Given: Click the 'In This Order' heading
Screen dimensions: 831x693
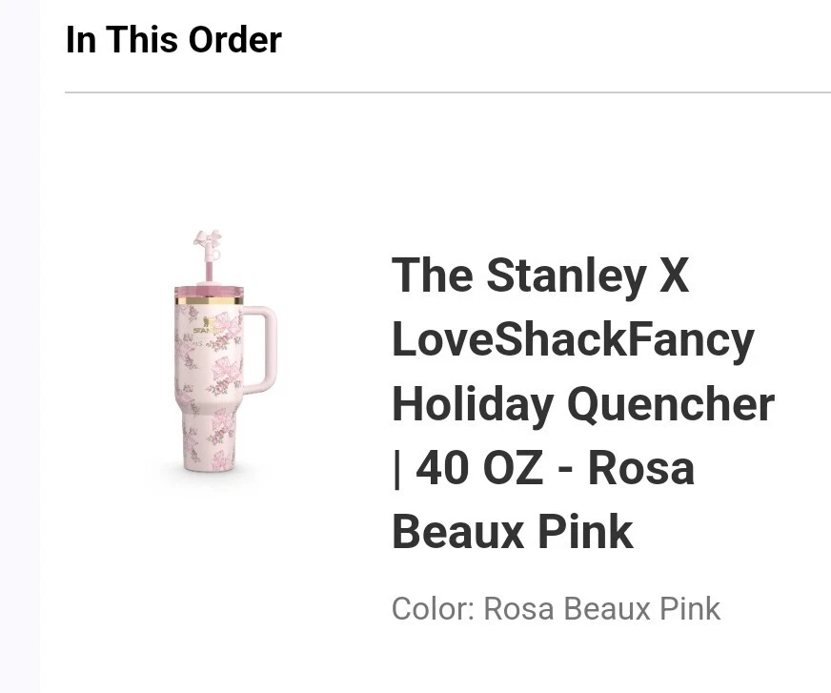Looking at the screenshot, I should coord(173,40).
